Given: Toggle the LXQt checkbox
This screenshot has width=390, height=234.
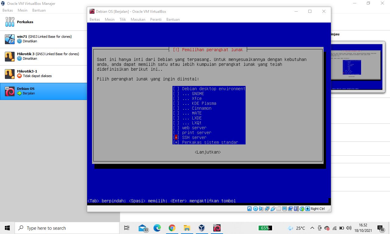Looking at the screenshot, I should [176, 123].
